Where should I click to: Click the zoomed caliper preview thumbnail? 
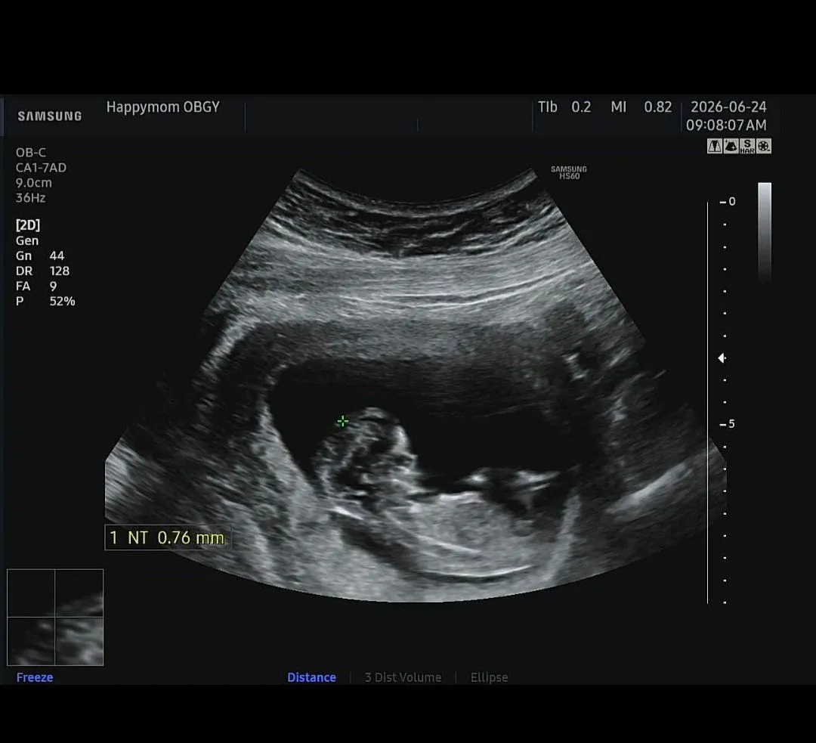(x=55, y=618)
